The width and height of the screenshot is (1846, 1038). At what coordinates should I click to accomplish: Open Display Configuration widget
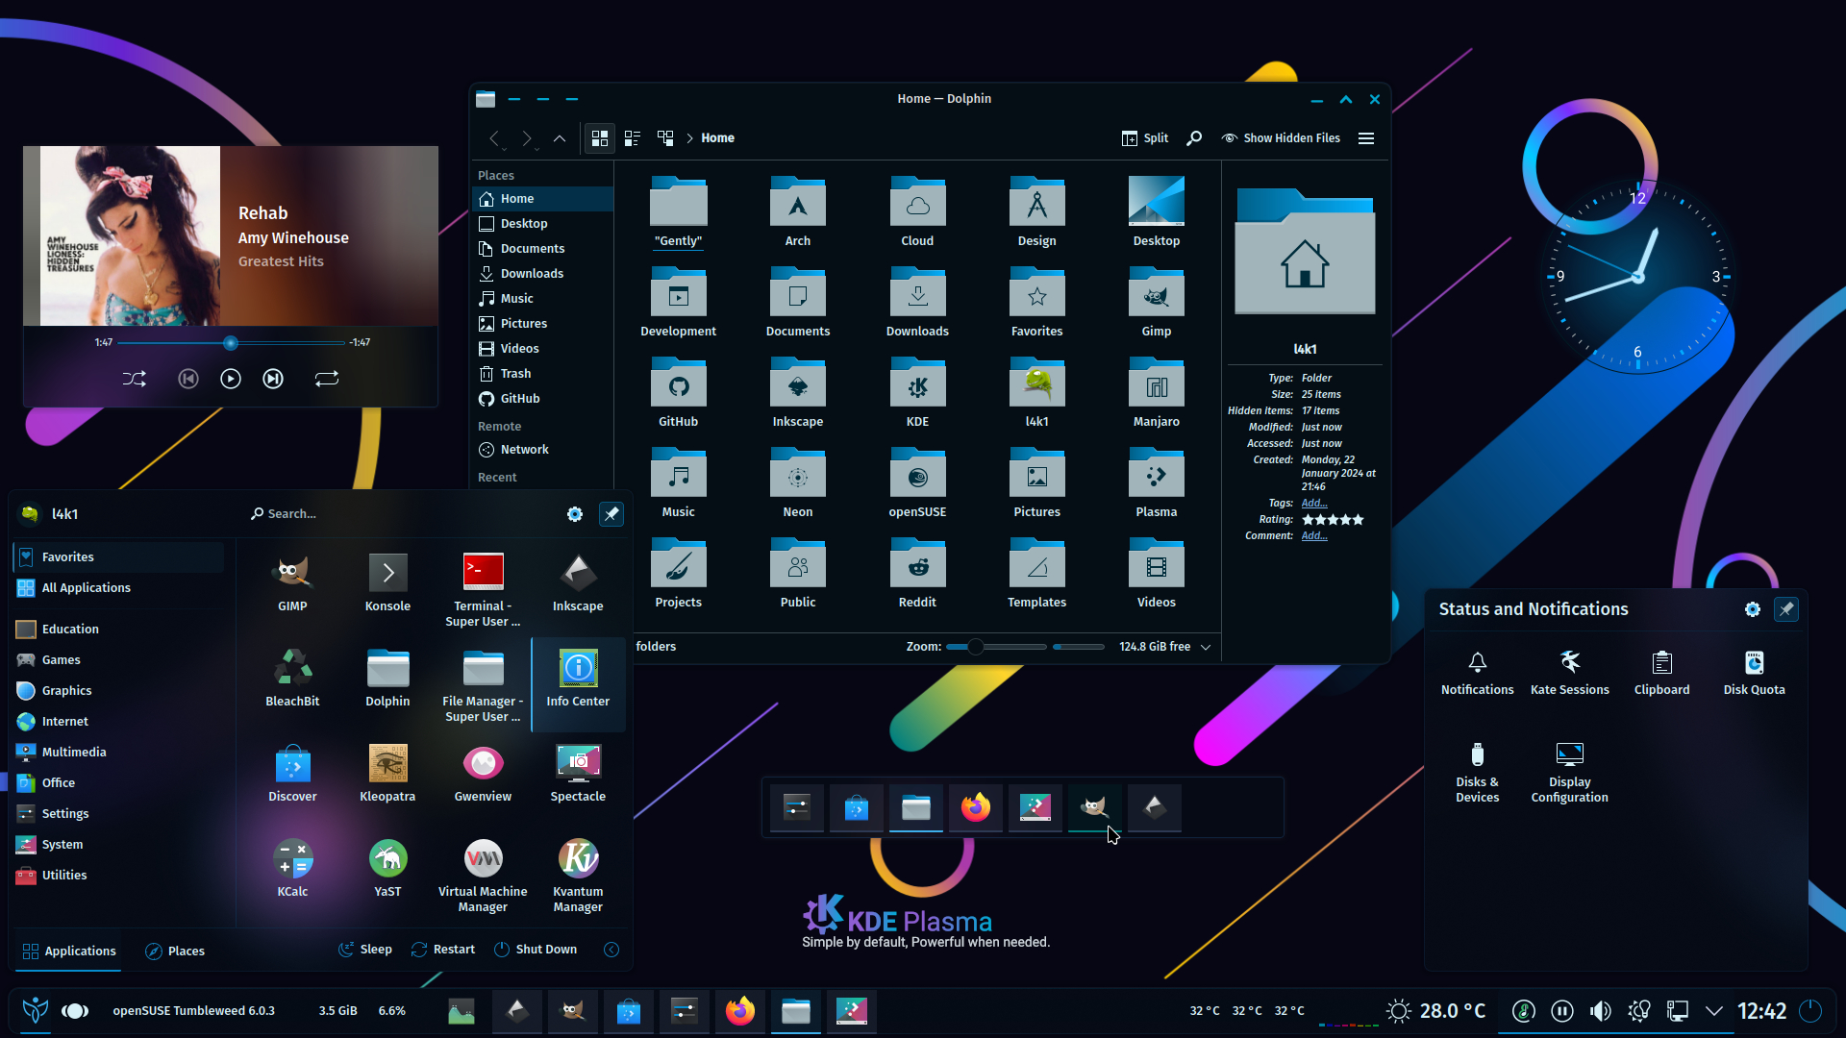pyautogui.click(x=1569, y=772)
